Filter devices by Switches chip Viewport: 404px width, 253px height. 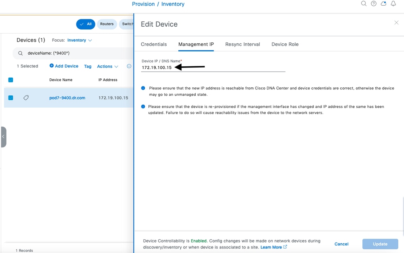(x=127, y=24)
